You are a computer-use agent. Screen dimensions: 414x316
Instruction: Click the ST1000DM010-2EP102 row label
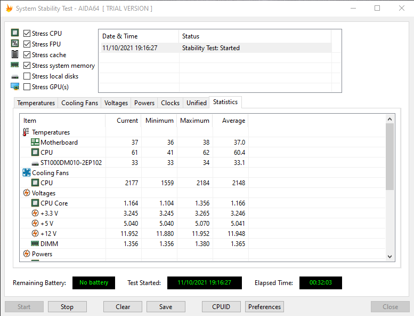(x=71, y=163)
